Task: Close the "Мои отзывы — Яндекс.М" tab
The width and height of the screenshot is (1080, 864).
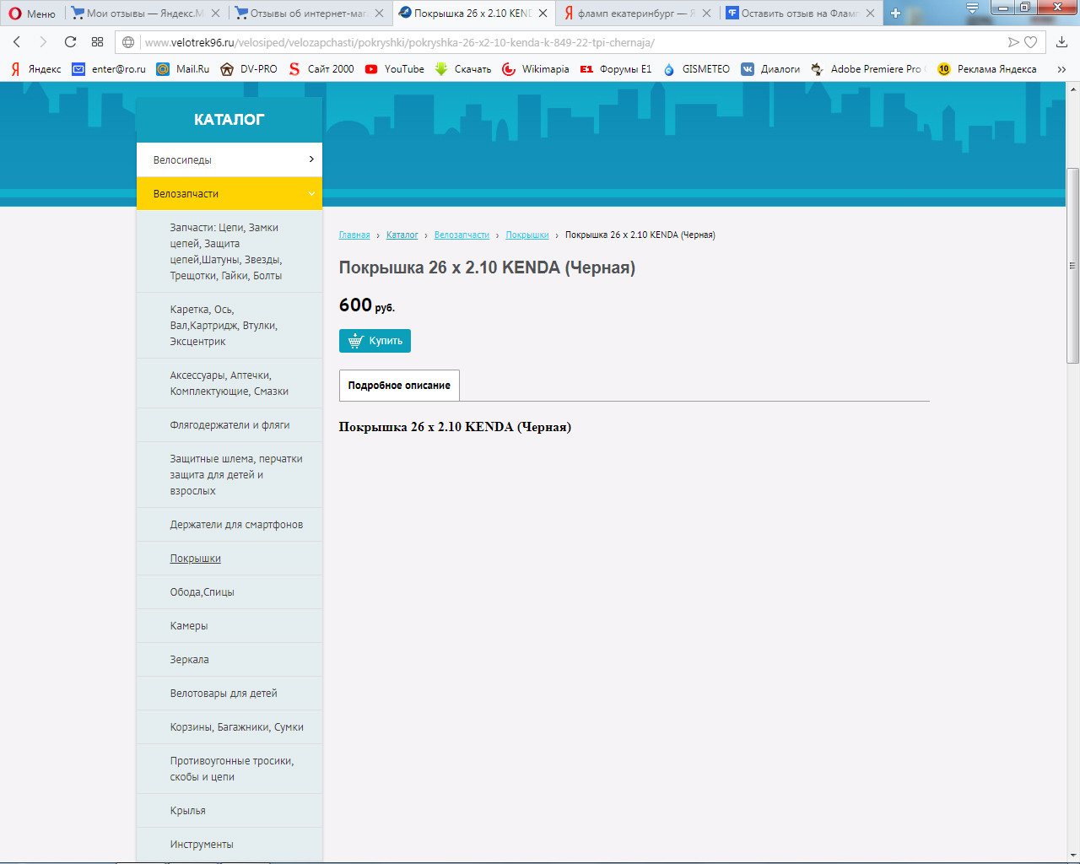Action: coord(215,13)
